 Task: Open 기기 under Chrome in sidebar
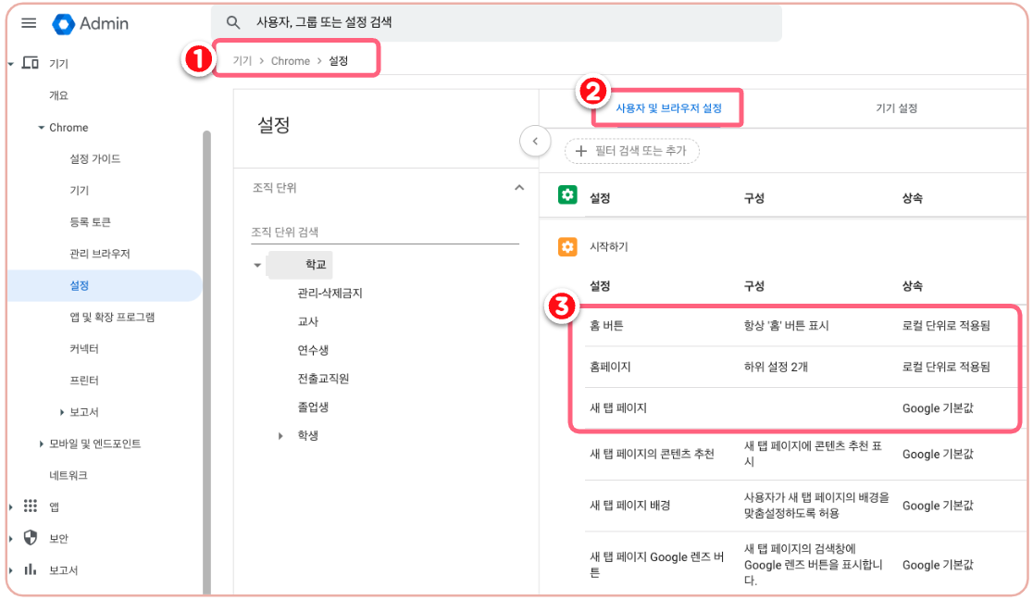pyautogui.click(x=79, y=191)
